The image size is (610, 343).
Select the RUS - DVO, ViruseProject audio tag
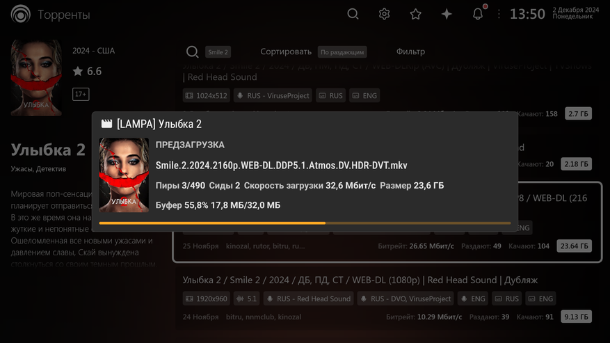[x=406, y=298]
